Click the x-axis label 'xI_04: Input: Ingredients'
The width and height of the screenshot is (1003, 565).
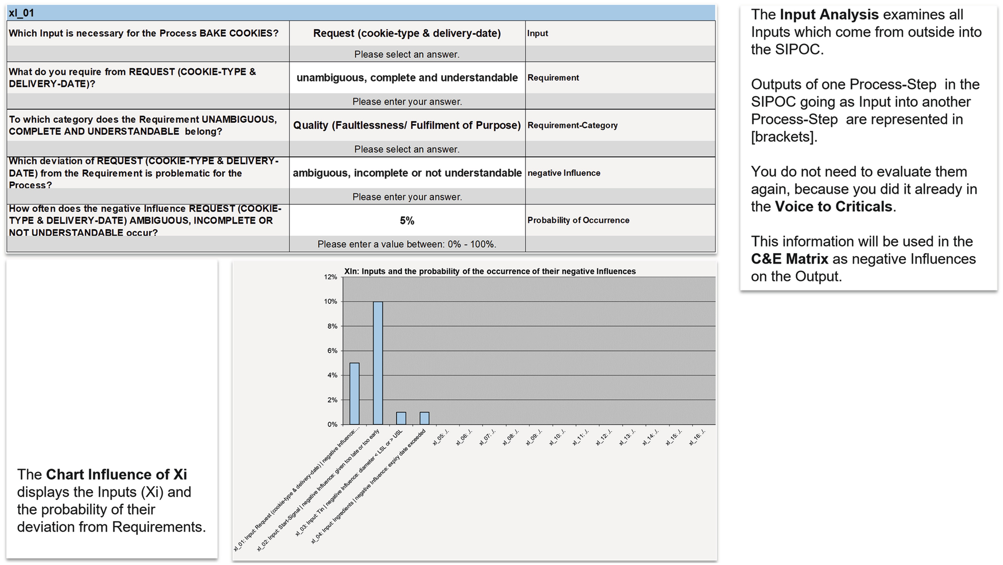click(368, 487)
